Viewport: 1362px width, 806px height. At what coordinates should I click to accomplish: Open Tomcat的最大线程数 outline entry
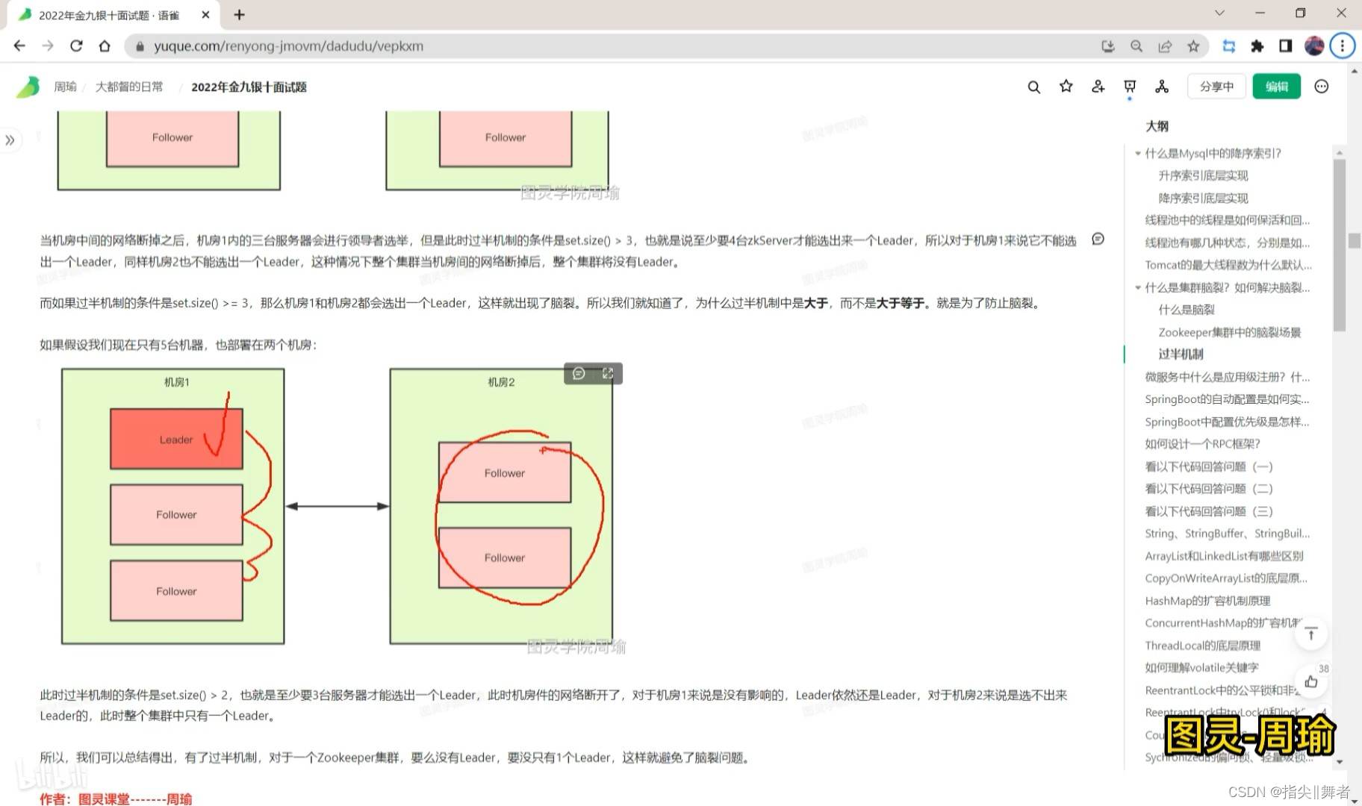coord(1228,265)
